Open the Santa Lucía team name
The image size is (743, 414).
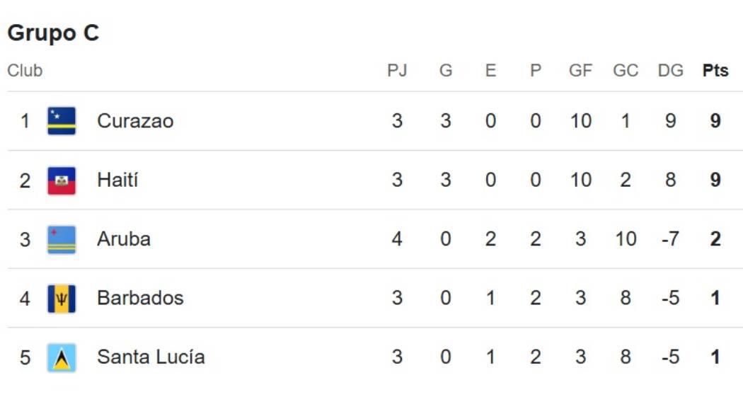(151, 357)
